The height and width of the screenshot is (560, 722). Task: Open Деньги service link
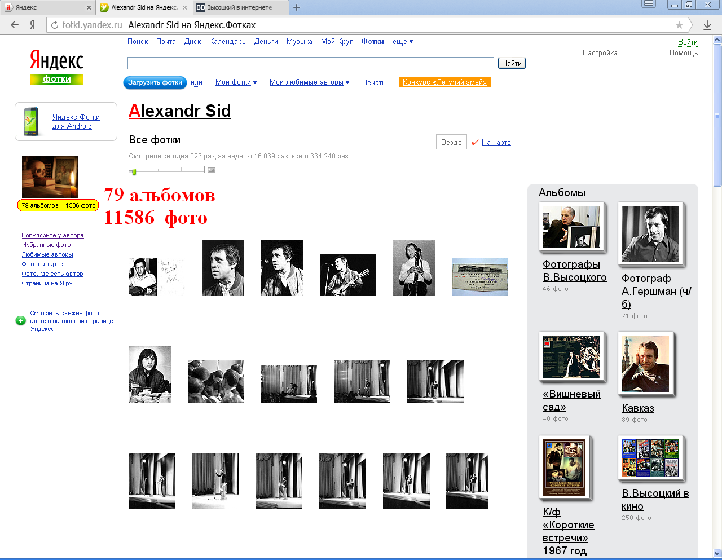(266, 42)
